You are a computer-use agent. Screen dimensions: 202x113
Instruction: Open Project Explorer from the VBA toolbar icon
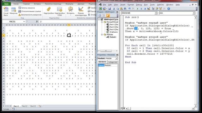(x=153, y=9)
